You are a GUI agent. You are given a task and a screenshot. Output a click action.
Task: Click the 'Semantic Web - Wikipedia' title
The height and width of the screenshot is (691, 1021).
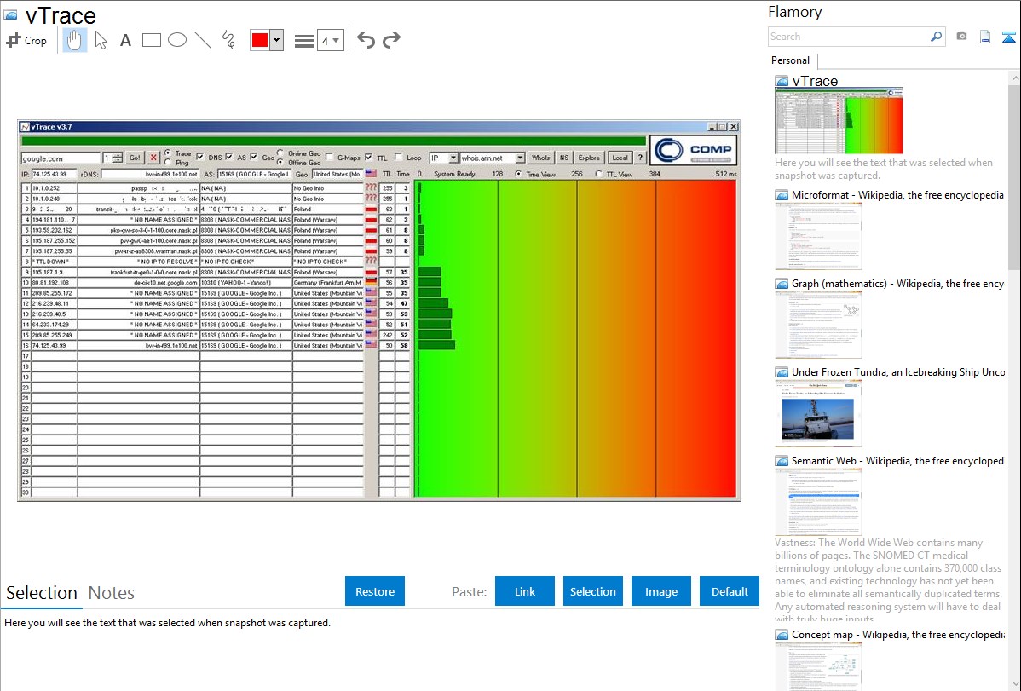coord(897,460)
